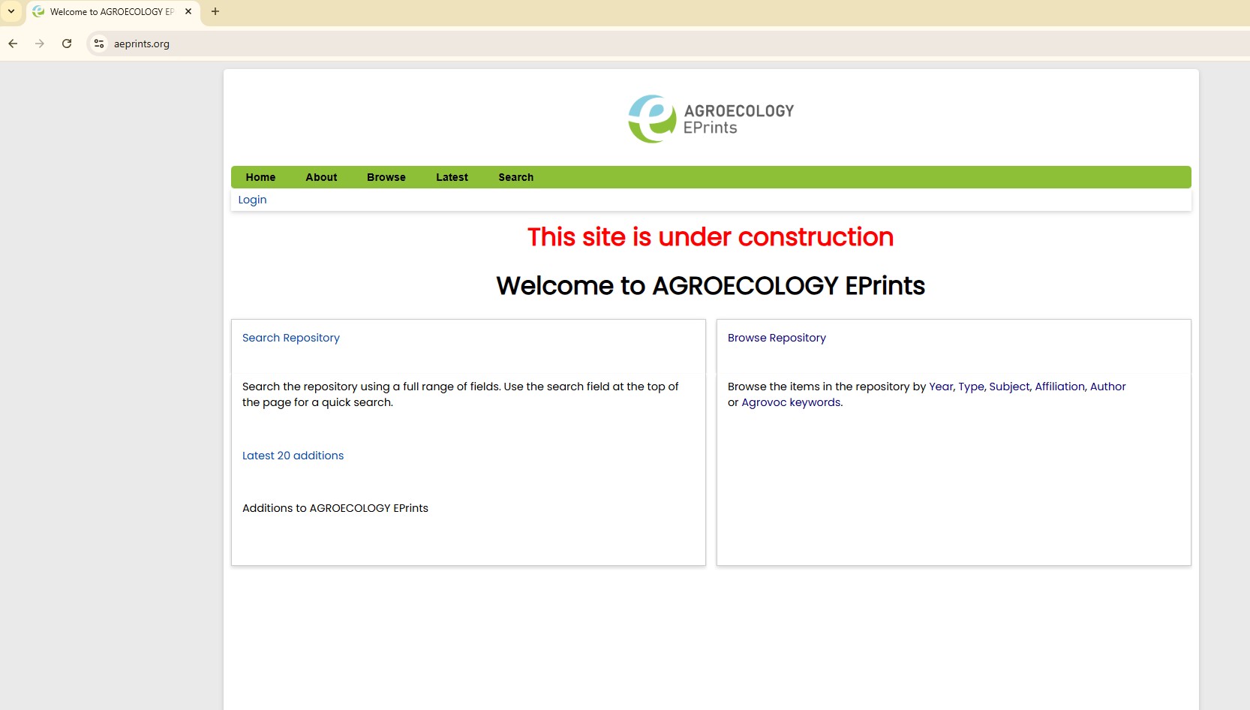Select Latest in the navigation bar
1250x710 pixels.
452,177
